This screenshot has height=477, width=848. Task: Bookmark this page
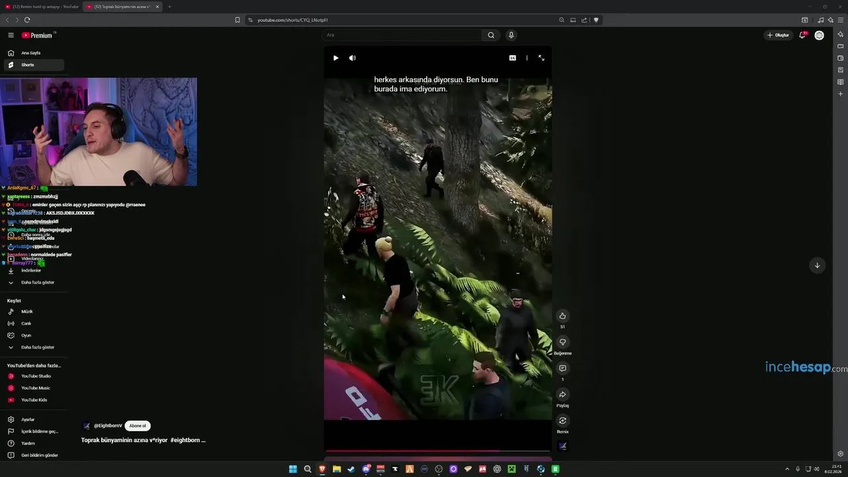point(237,20)
